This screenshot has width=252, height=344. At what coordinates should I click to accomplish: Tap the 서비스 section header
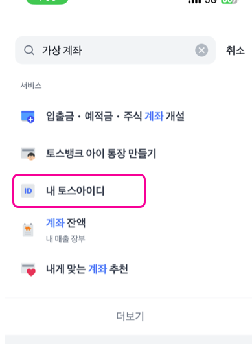31,86
